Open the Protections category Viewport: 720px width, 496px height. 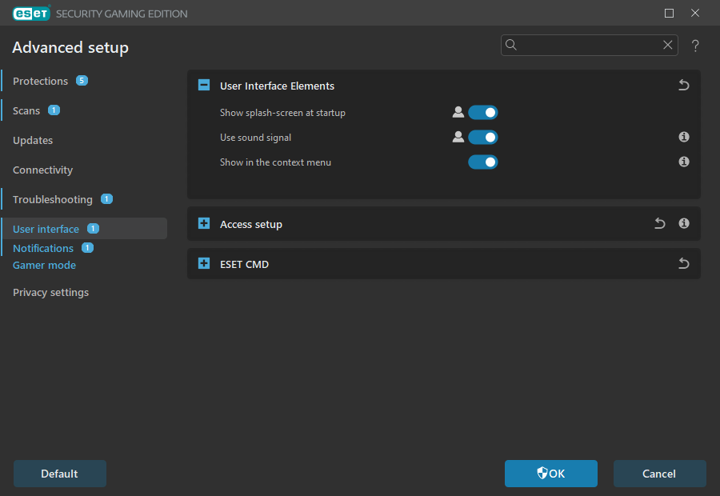click(41, 81)
